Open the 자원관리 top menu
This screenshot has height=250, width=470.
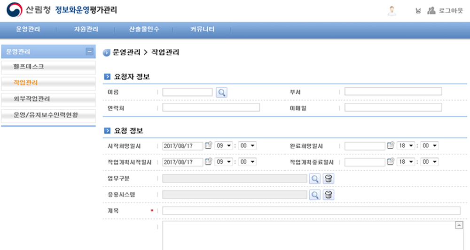pyautogui.click(x=86, y=29)
